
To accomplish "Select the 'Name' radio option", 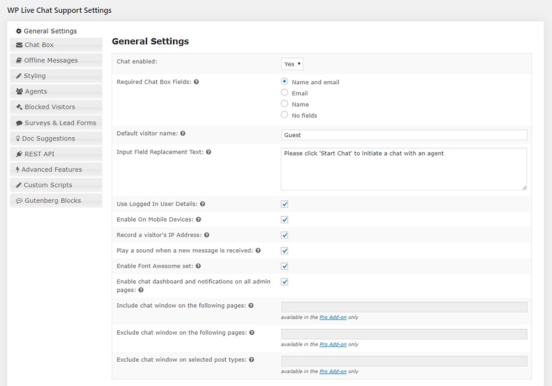I will 284,104.
